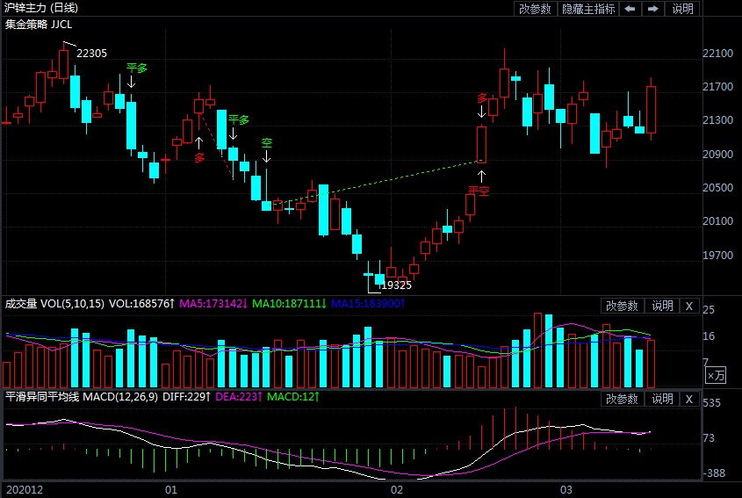This screenshot has height=498, width=742.
Task: Click the 19325 low price label
Action: point(397,285)
